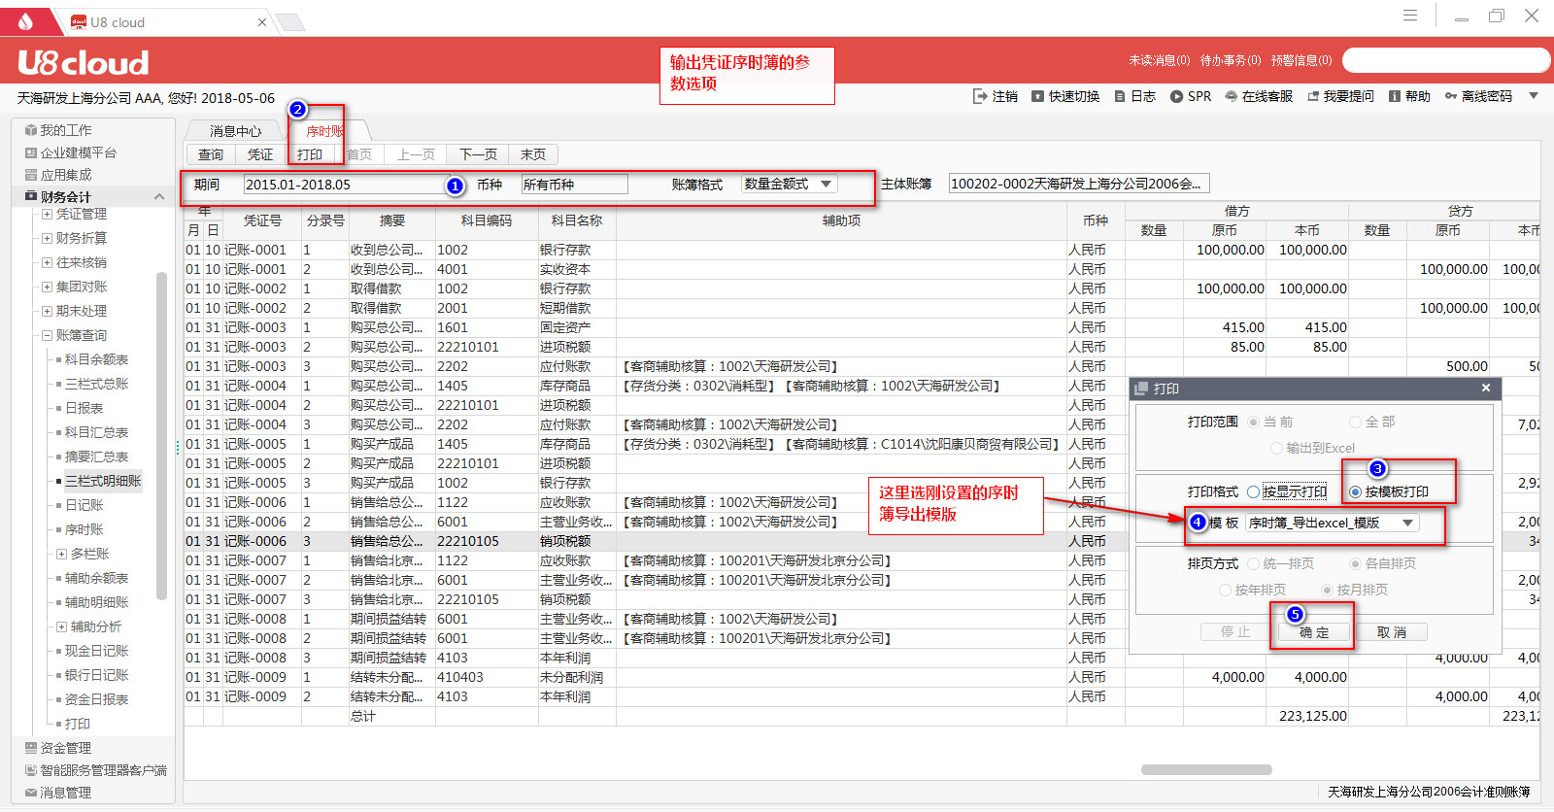Switch to the 消息中心 tab
1554x812 pixels.
click(x=235, y=131)
